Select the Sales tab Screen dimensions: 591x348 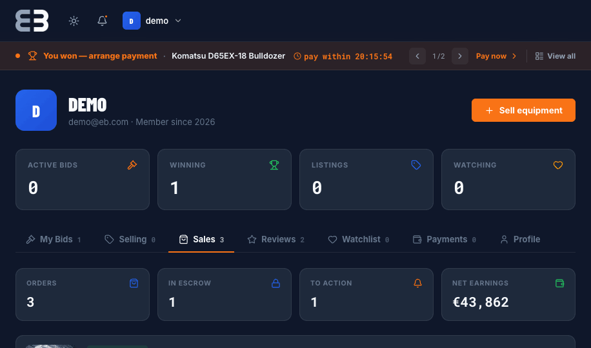201,240
